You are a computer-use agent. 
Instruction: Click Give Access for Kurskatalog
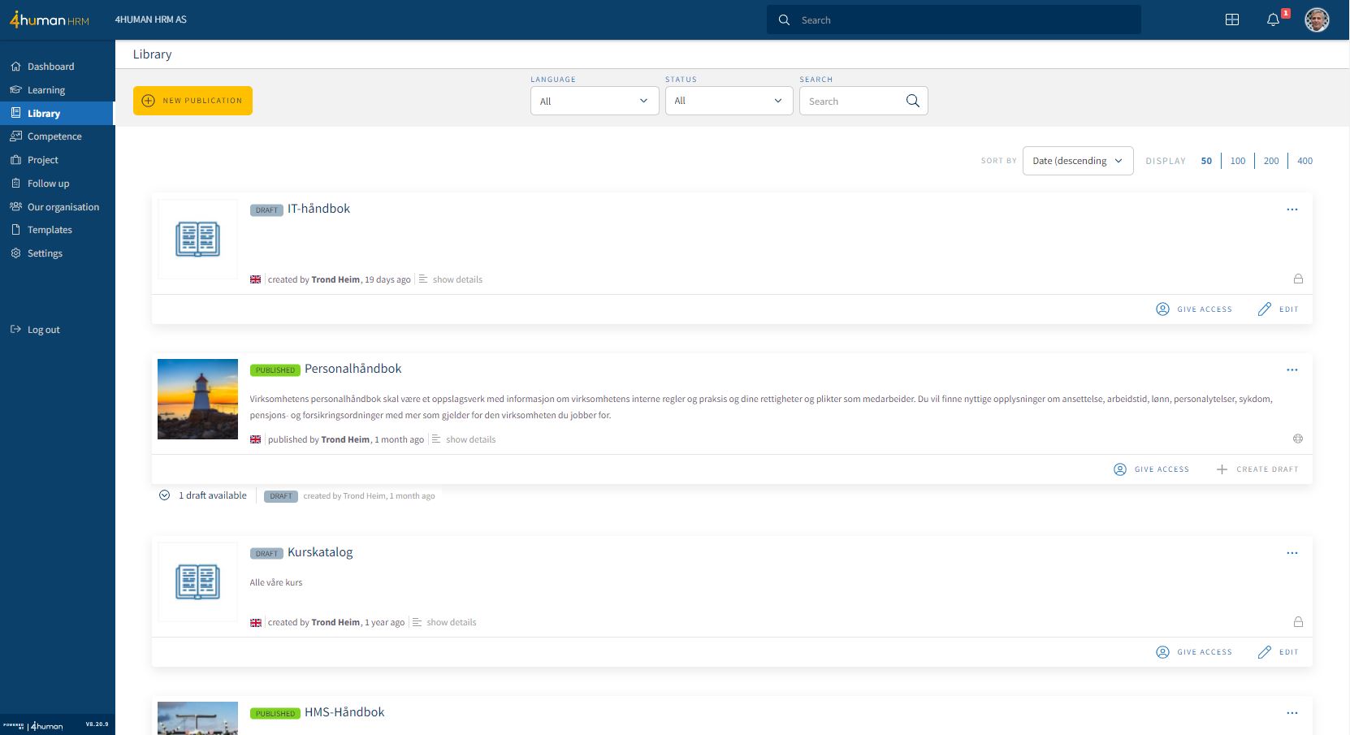point(1194,652)
